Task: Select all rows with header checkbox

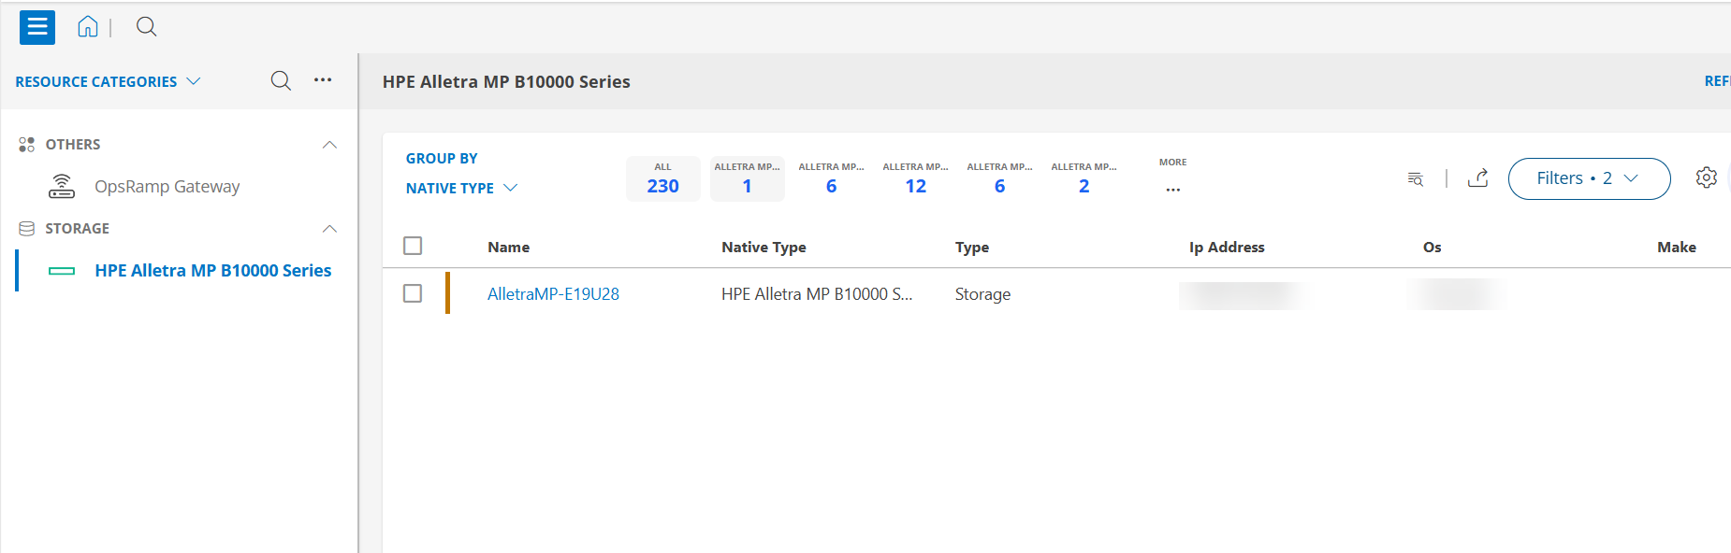Action: 413,246
